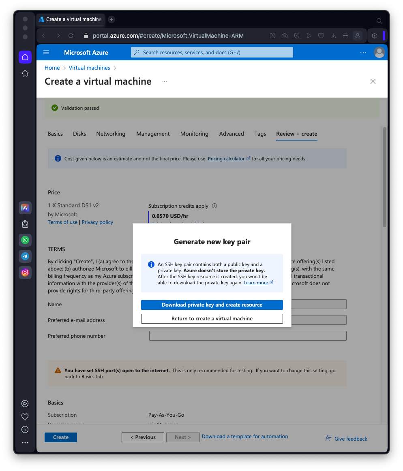
Task: Click the Azure user avatar icon
Action: coord(379,52)
